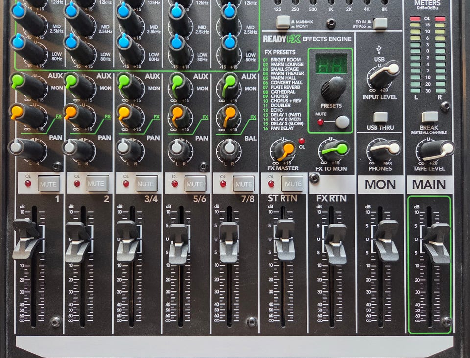Toggle the ST RTN MUTE button

tap(292, 184)
